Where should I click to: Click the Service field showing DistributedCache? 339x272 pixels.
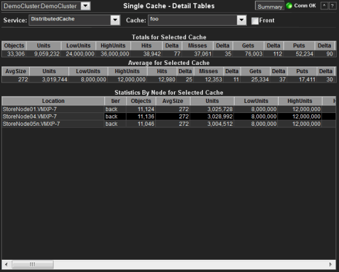70,20
